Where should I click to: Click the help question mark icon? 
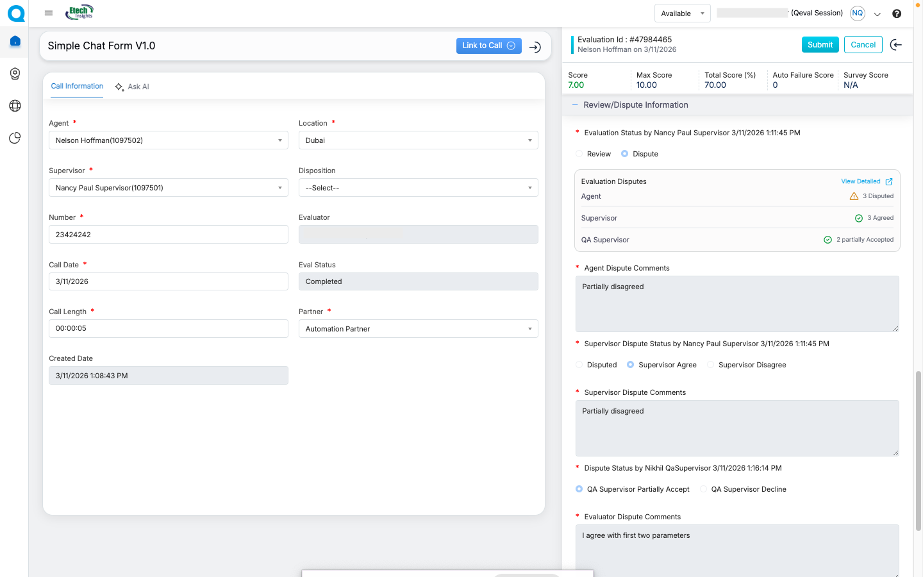(x=897, y=13)
